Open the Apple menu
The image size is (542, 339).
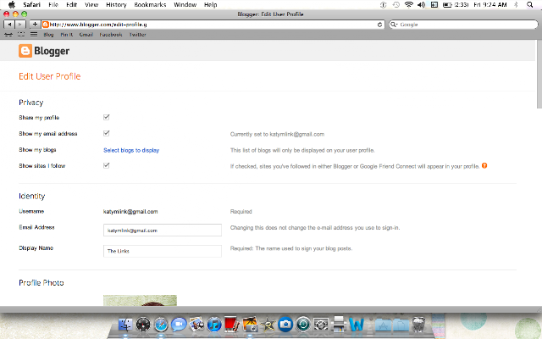[x=12, y=4]
